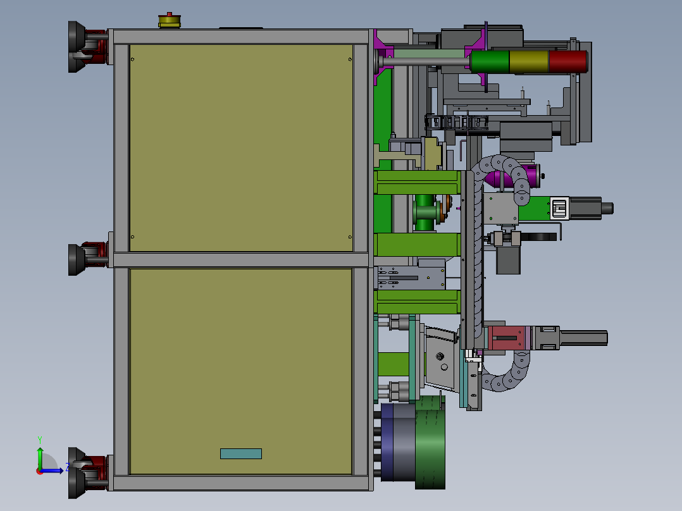The width and height of the screenshot is (682, 511).
Task: Select the red segment of the signal tower light
Action: (568, 61)
